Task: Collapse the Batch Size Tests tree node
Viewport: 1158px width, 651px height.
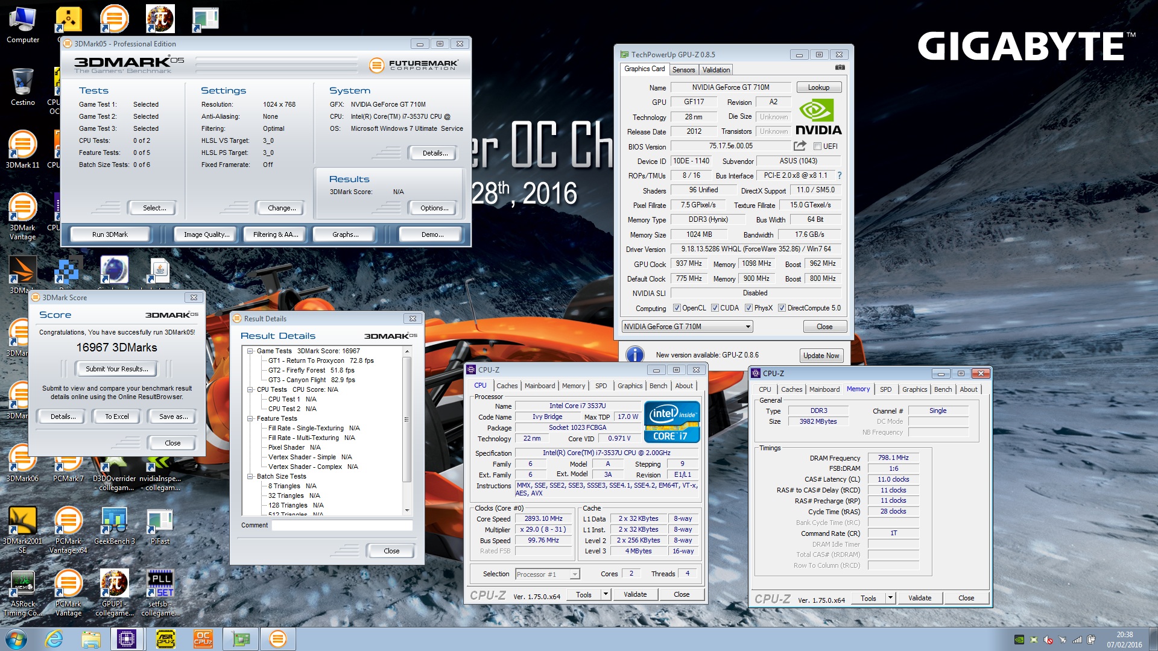Action: point(250,476)
